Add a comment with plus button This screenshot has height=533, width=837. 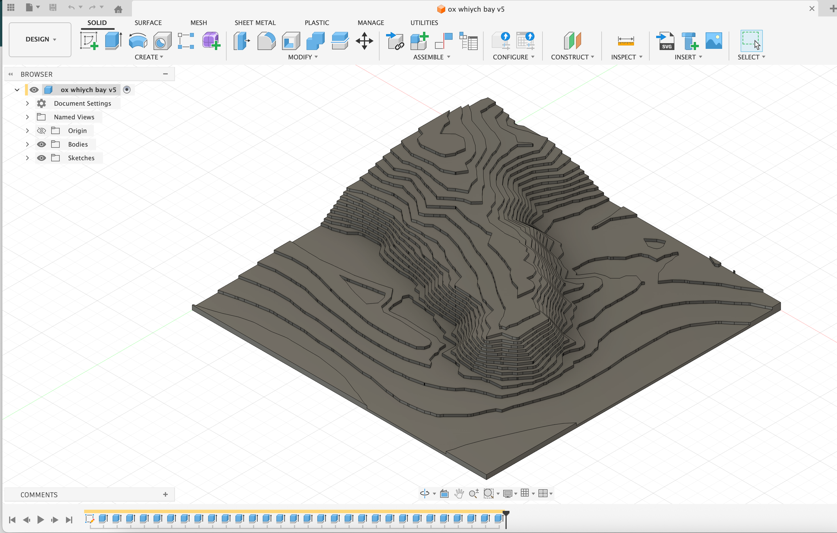point(165,494)
